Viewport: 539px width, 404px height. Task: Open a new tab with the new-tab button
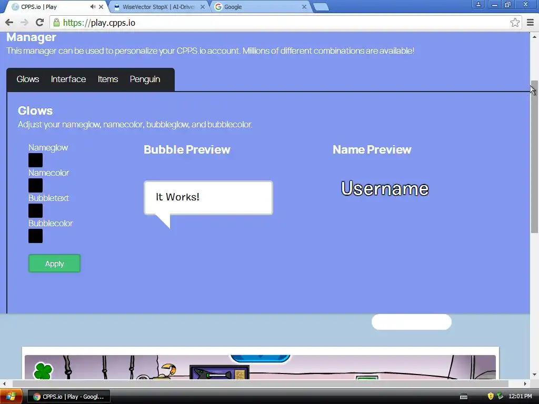(321, 7)
